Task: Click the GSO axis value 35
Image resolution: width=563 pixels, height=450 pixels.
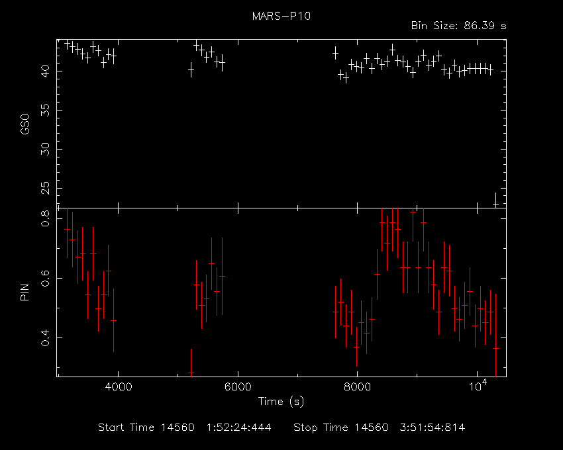Action: click(x=46, y=110)
